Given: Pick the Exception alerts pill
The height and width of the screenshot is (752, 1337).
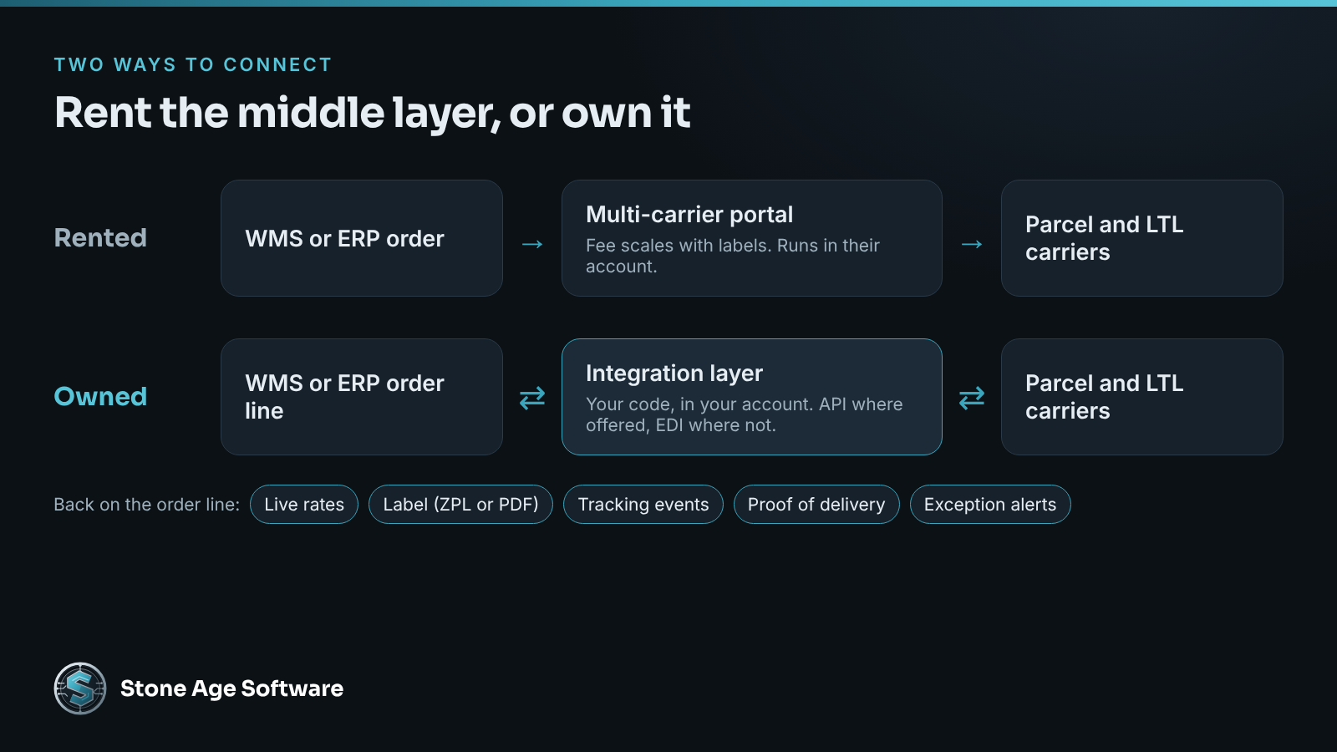Looking at the screenshot, I should point(990,505).
